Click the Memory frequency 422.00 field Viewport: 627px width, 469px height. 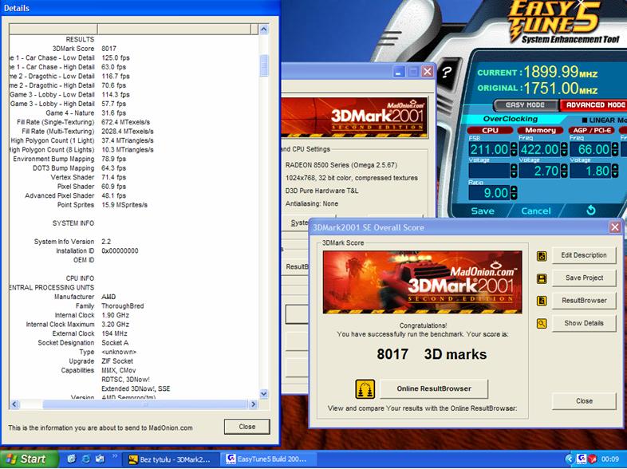pos(540,149)
